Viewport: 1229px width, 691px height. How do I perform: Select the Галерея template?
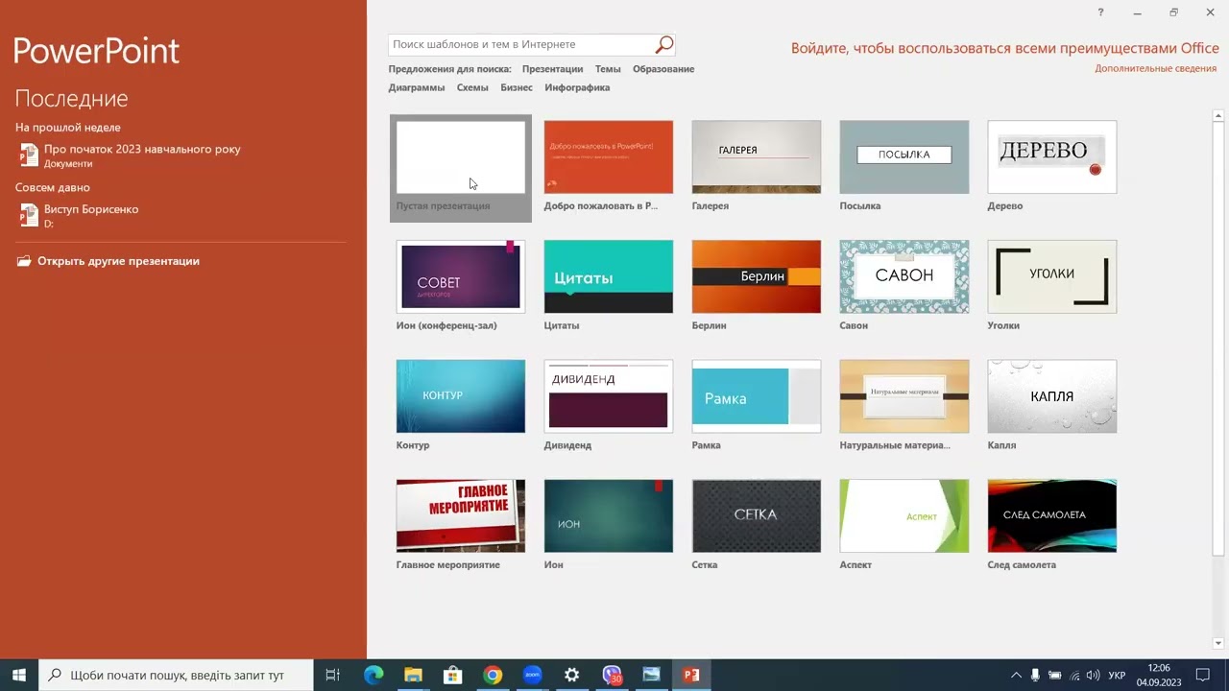[757, 168]
